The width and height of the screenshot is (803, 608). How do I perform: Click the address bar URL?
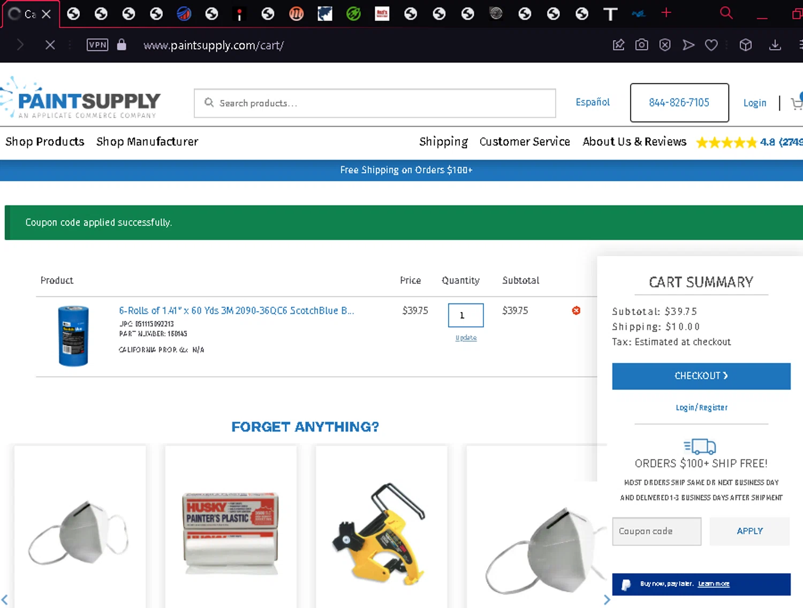214,45
